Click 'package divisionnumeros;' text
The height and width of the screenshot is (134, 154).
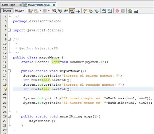37,21
